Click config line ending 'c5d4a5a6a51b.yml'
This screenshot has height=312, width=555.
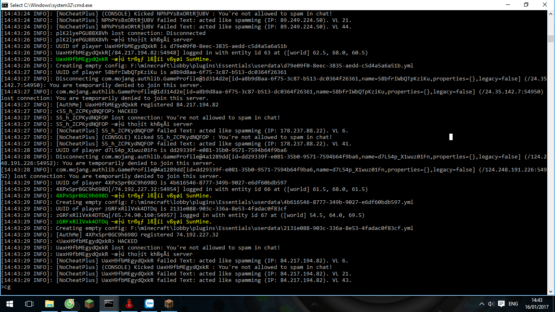(207, 66)
